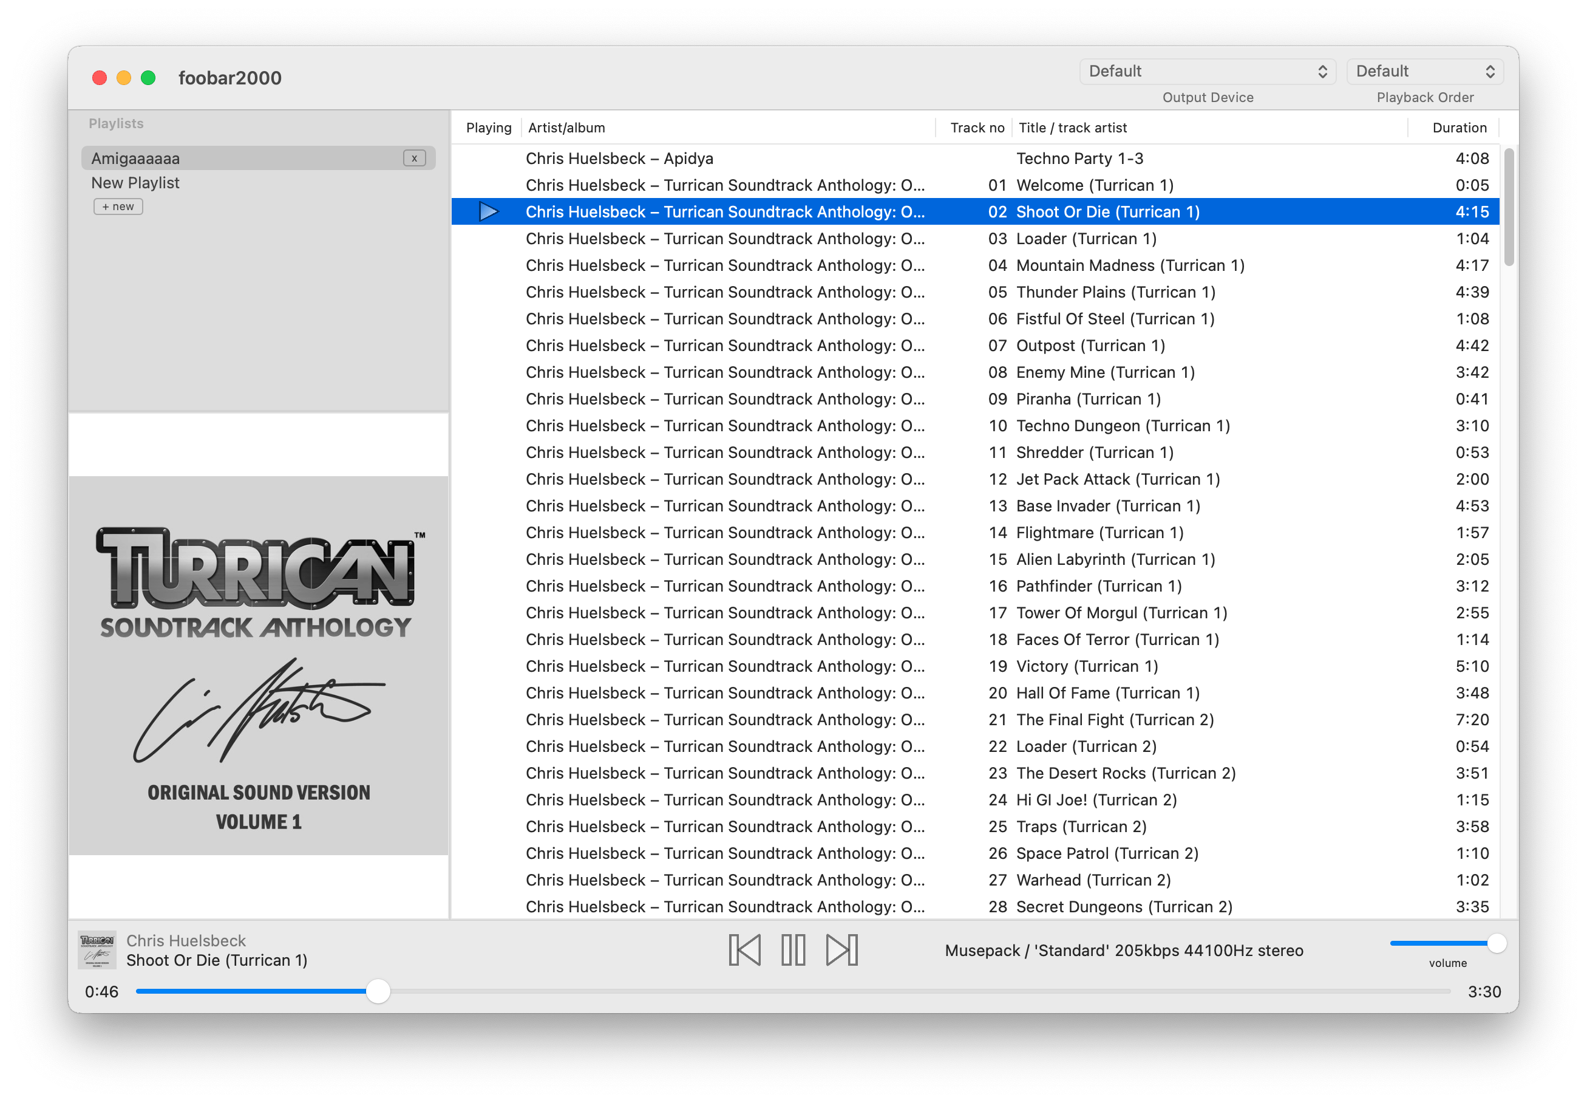Image resolution: width=1587 pixels, height=1103 pixels.
Task: Select track Traps (Turrican 2)
Action: pyautogui.click(x=975, y=827)
